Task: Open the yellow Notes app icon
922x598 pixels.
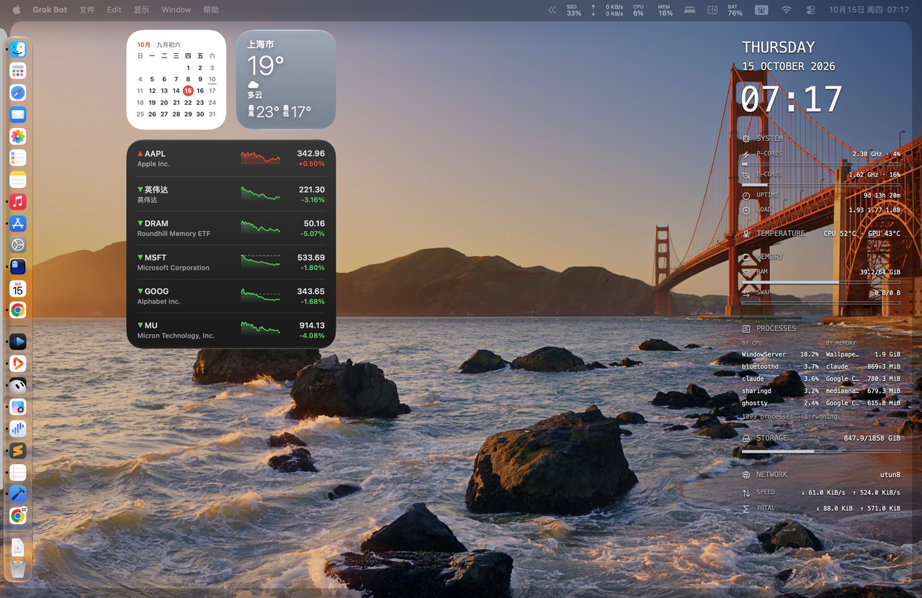Action: click(x=18, y=180)
